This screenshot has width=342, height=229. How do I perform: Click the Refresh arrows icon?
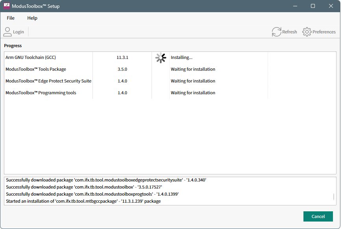277,32
